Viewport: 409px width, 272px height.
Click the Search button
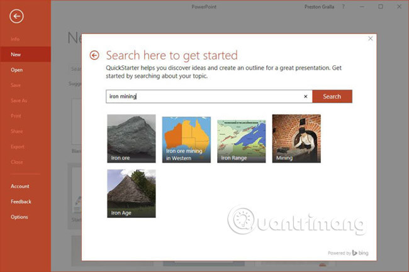332,97
